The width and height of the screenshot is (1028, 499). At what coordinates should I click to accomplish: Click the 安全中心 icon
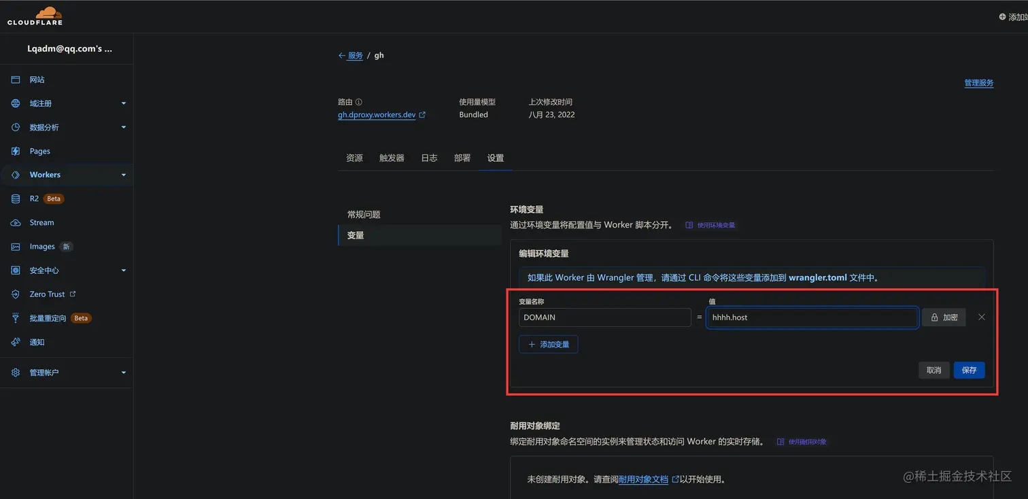click(16, 270)
